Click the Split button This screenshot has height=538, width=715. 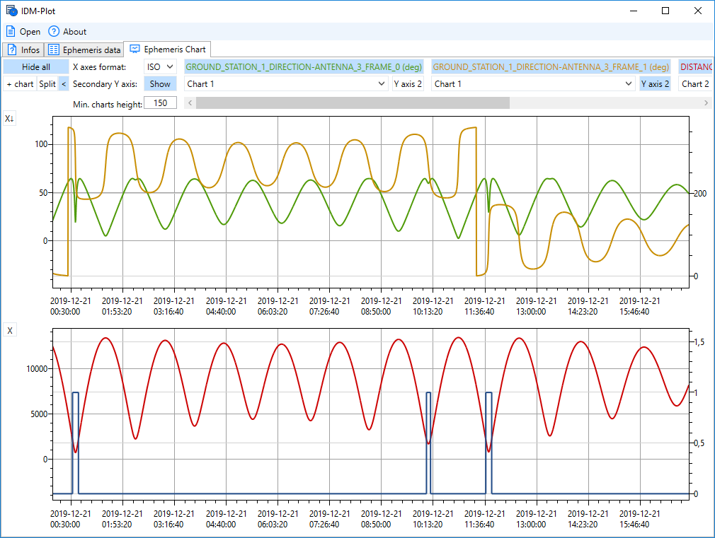47,84
